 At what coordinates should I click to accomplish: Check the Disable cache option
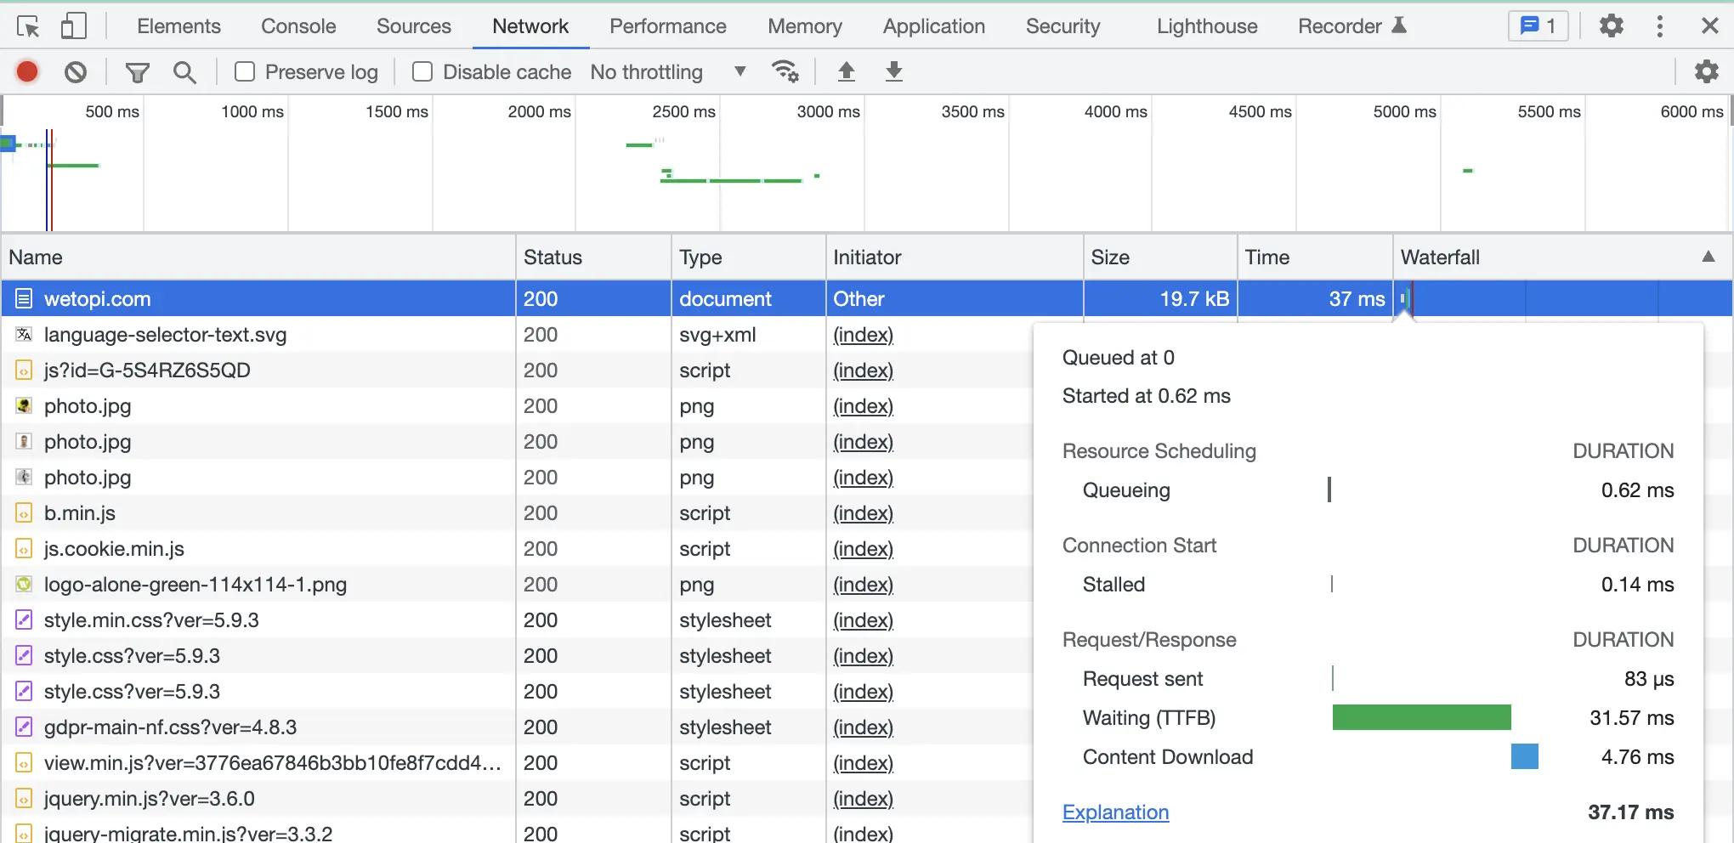click(422, 72)
